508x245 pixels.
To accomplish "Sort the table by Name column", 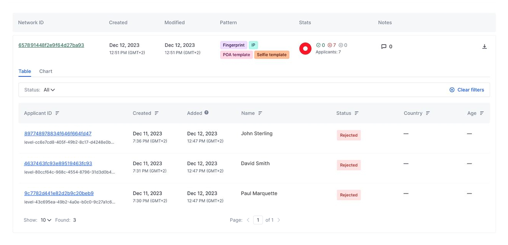I will [261, 113].
